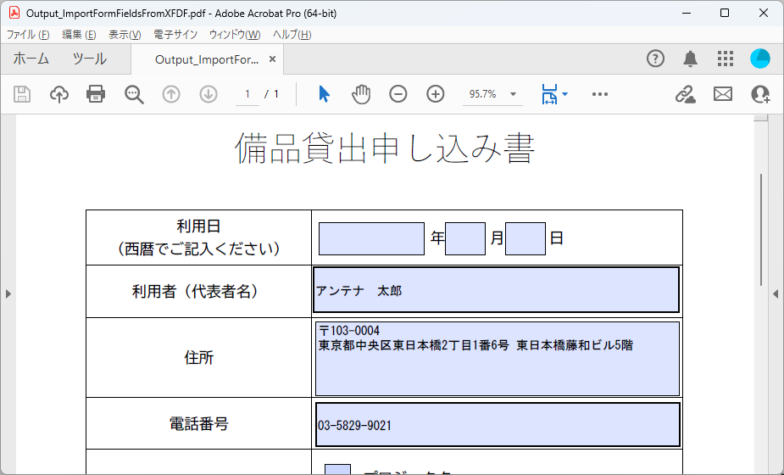Click the field containing アンテナ 太郎
The width and height of the screenshot is (784, 475).
(496, 290)
